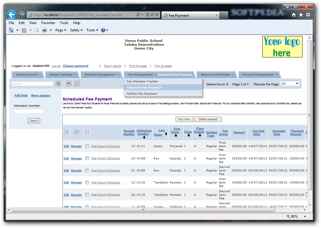
Task: Open the Print icon dropdown arrow
Action: pos(51,30)
